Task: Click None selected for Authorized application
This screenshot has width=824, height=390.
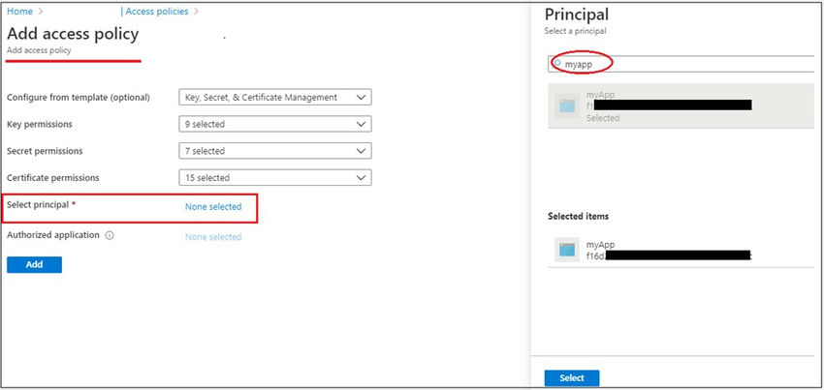Action: [x=212, y=236]
